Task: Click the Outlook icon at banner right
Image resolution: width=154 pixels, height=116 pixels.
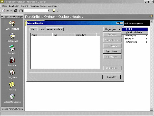Action: tap(151, 16)
